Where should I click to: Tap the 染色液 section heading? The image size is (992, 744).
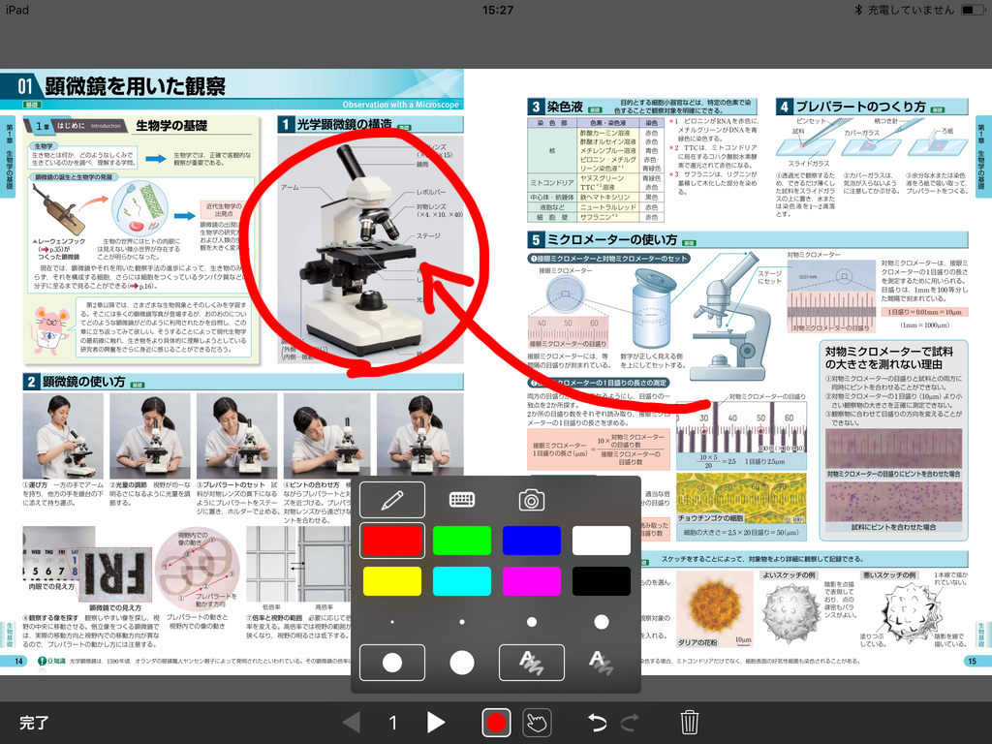[x=565, y=107]
